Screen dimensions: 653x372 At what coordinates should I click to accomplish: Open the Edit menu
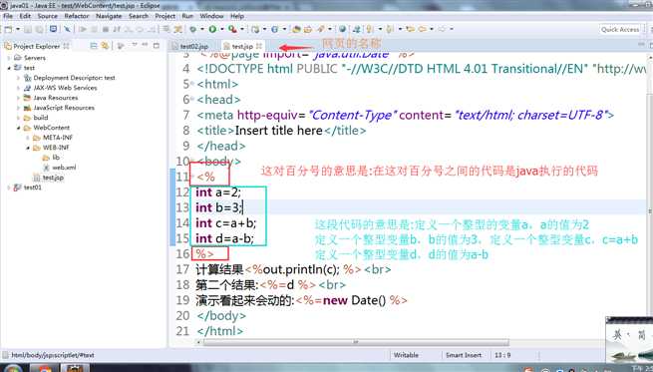point(25,16)
